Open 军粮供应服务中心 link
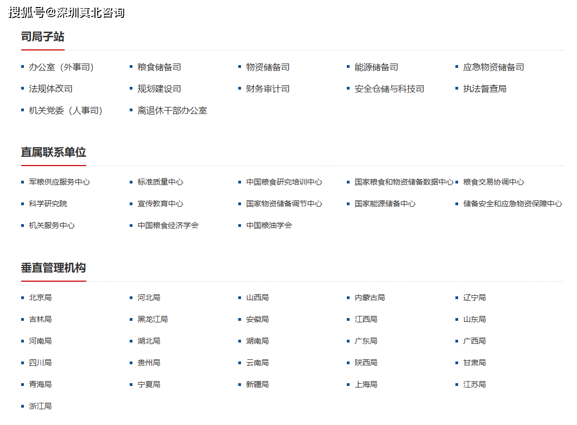The image size is (577, 425). point(59,182)
